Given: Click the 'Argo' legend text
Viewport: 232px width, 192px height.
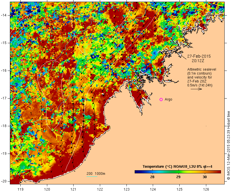Looking at the screenshot, I should pos(169,100).
